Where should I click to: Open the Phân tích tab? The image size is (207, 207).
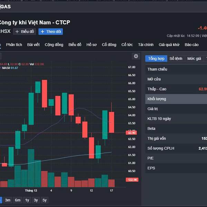[14, 45]
